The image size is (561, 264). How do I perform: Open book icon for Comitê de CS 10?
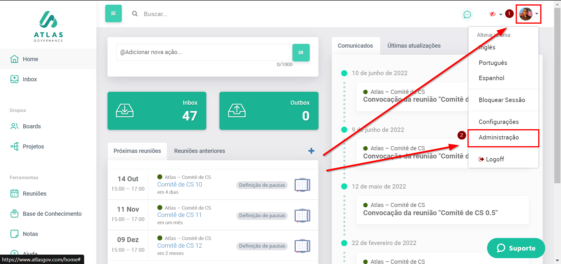tap(302, 185)
